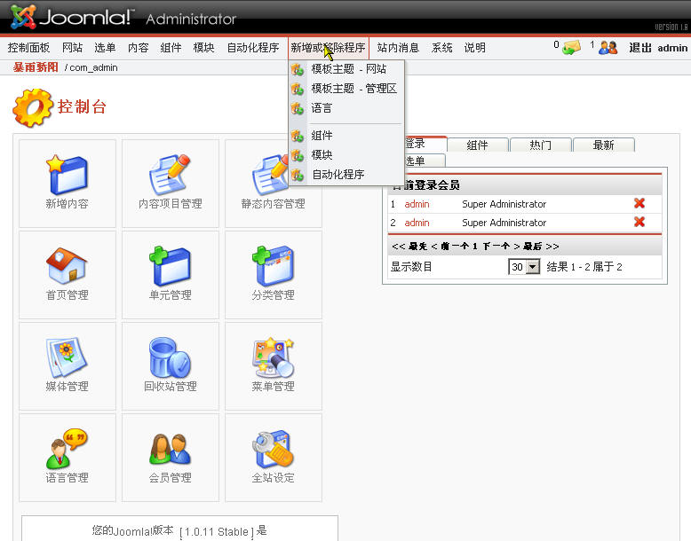Click the 控制台 heading text

[82, 107]
